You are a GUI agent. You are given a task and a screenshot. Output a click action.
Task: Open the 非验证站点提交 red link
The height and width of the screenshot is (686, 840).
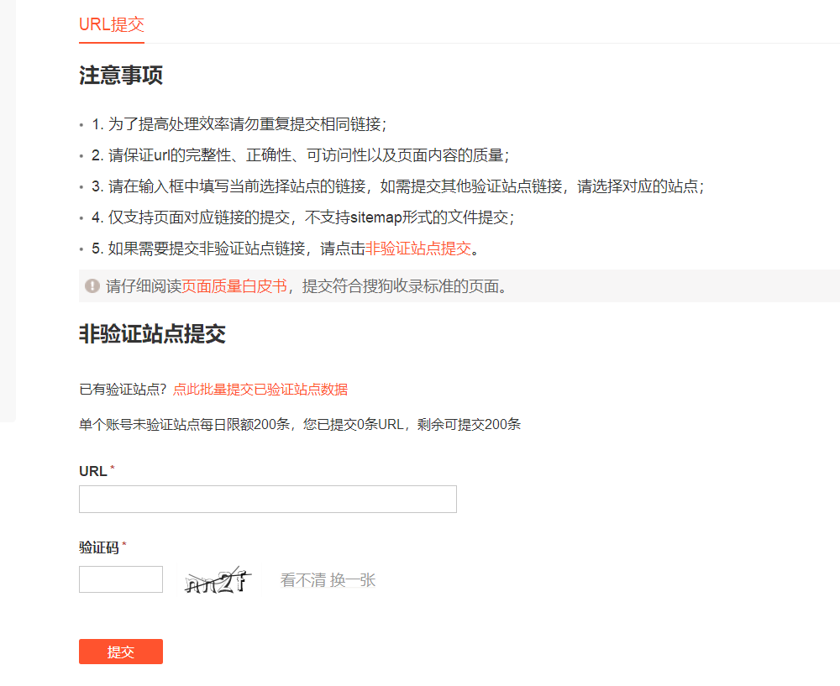click(418, 249)
